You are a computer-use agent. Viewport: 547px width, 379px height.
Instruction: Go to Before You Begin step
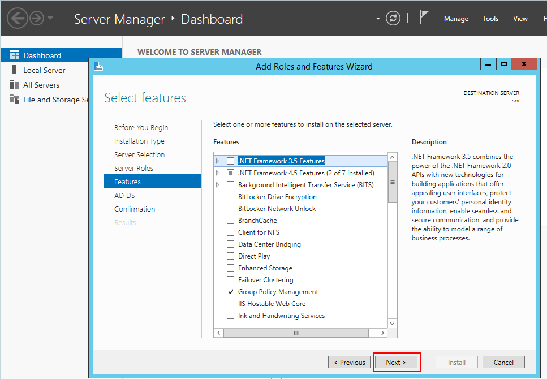pos(141,127)
